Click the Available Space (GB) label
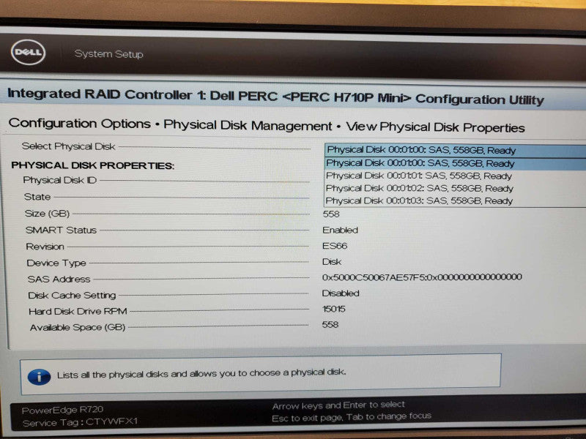Viewport: 586px width, 439px height. 78,327
